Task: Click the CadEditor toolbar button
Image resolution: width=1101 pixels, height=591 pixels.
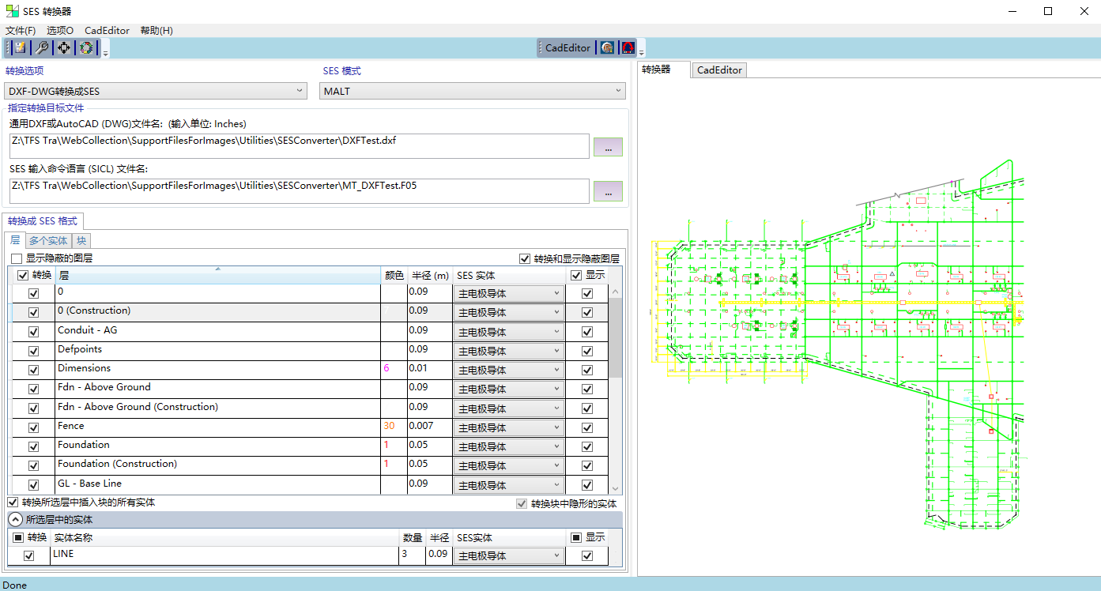Action: click(x=567, y=48)
